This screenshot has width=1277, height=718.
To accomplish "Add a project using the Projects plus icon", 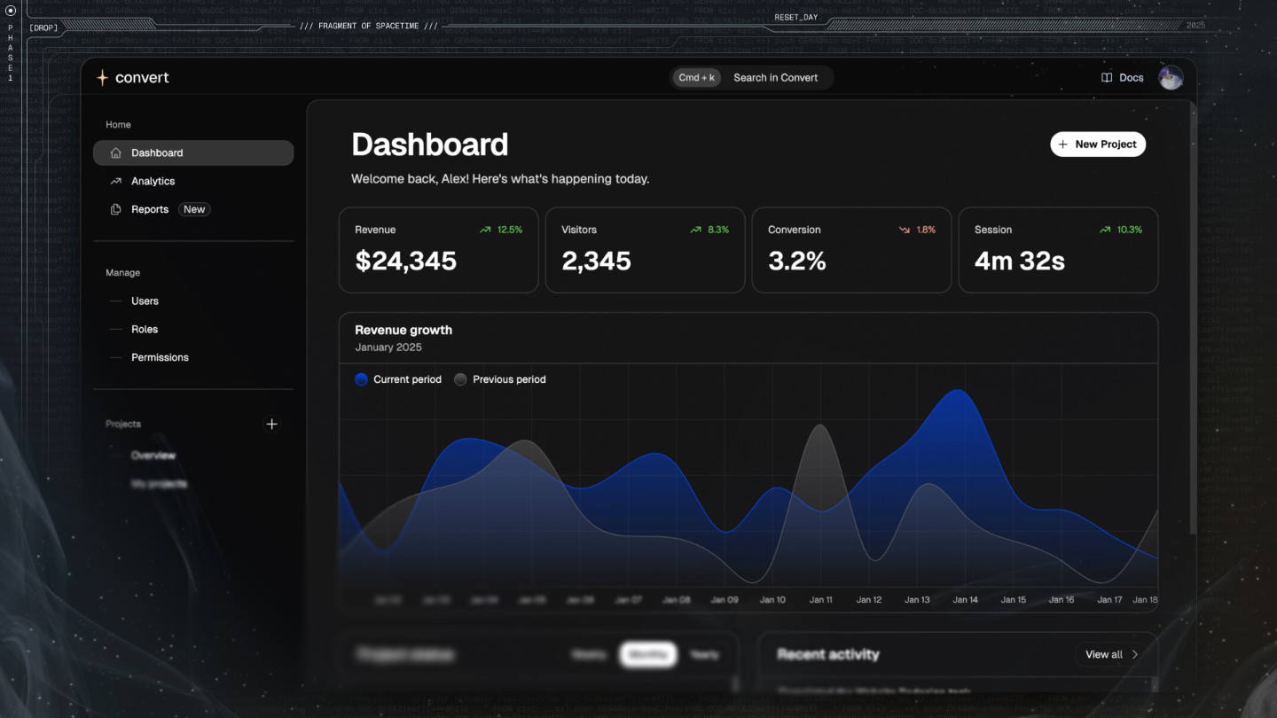I will coord(272,424).
